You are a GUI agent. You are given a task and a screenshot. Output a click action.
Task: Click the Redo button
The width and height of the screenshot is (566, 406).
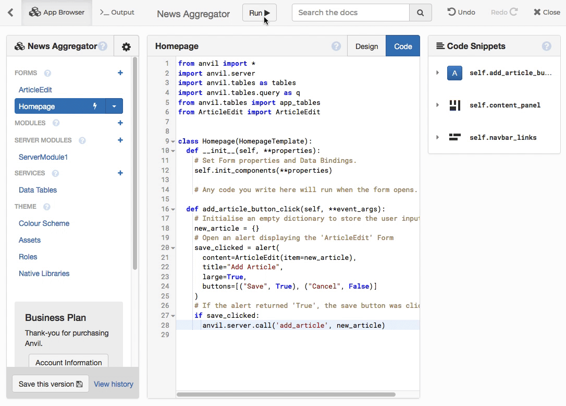pos(505,13)
